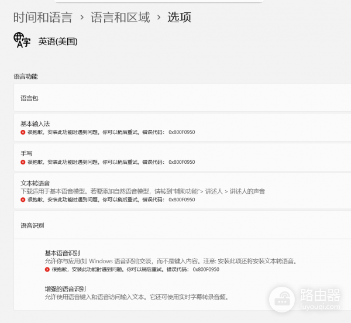Expand the 语音识别 section
Viewport: 351px width, 323px height.
(x=182, y=225)
